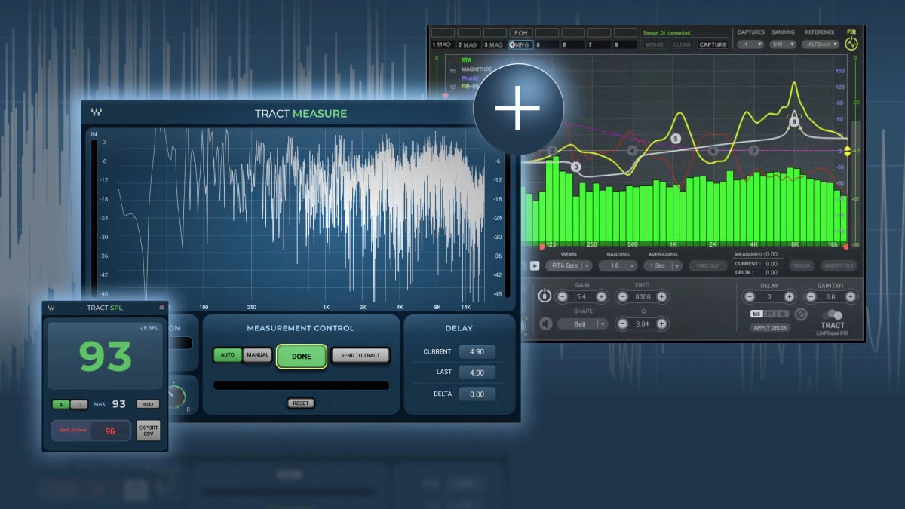Click the speaker solo icon beside Shape
This screenshot has height=509, width=905.
(545, 323)
